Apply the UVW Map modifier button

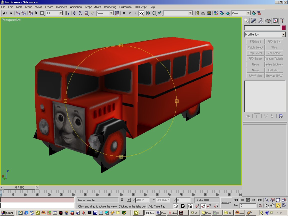click(x=255, y=76)
